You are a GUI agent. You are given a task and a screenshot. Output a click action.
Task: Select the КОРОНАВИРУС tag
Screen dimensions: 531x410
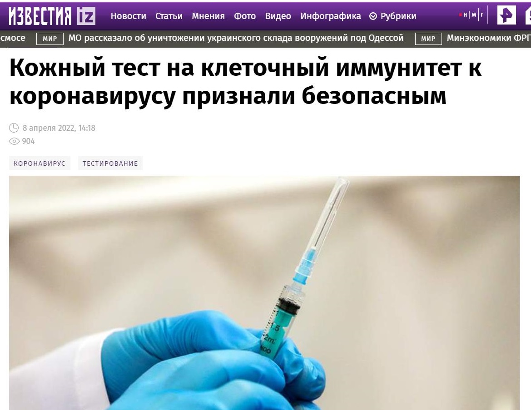coord(40,163)
